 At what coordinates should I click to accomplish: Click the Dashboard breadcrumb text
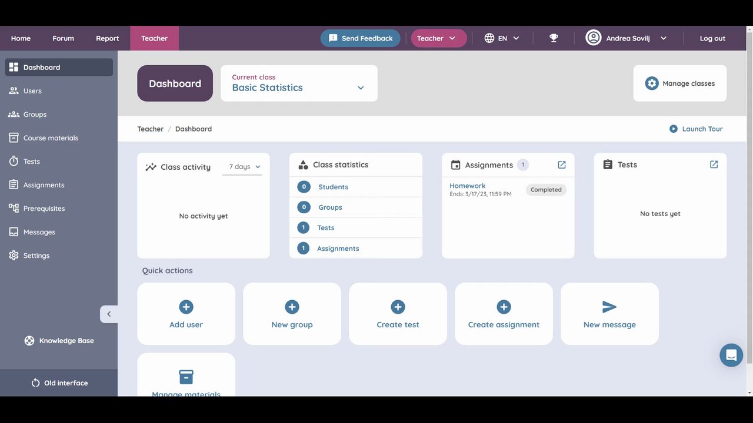194,129
